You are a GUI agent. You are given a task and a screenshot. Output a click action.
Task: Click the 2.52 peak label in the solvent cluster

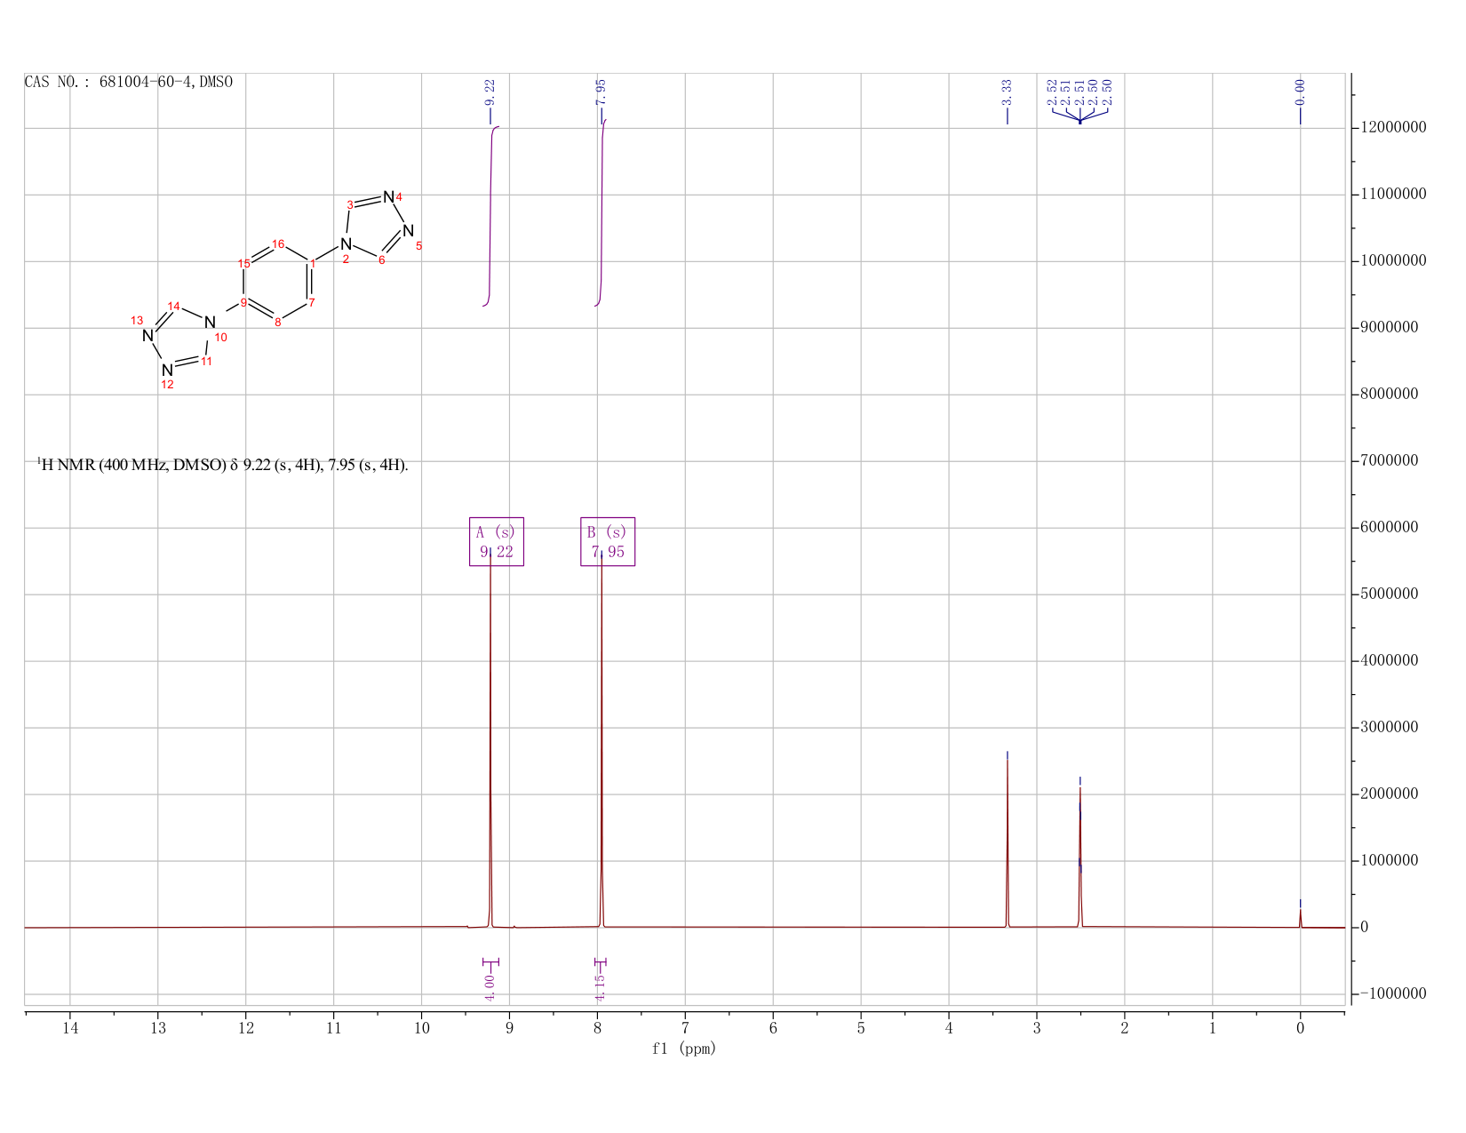(x=1052, y=92)
